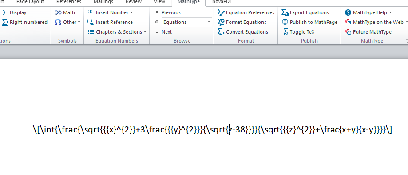Open the novaPDF ribbon tab
This screenshot has height=175, width=408.
(222, 2)
